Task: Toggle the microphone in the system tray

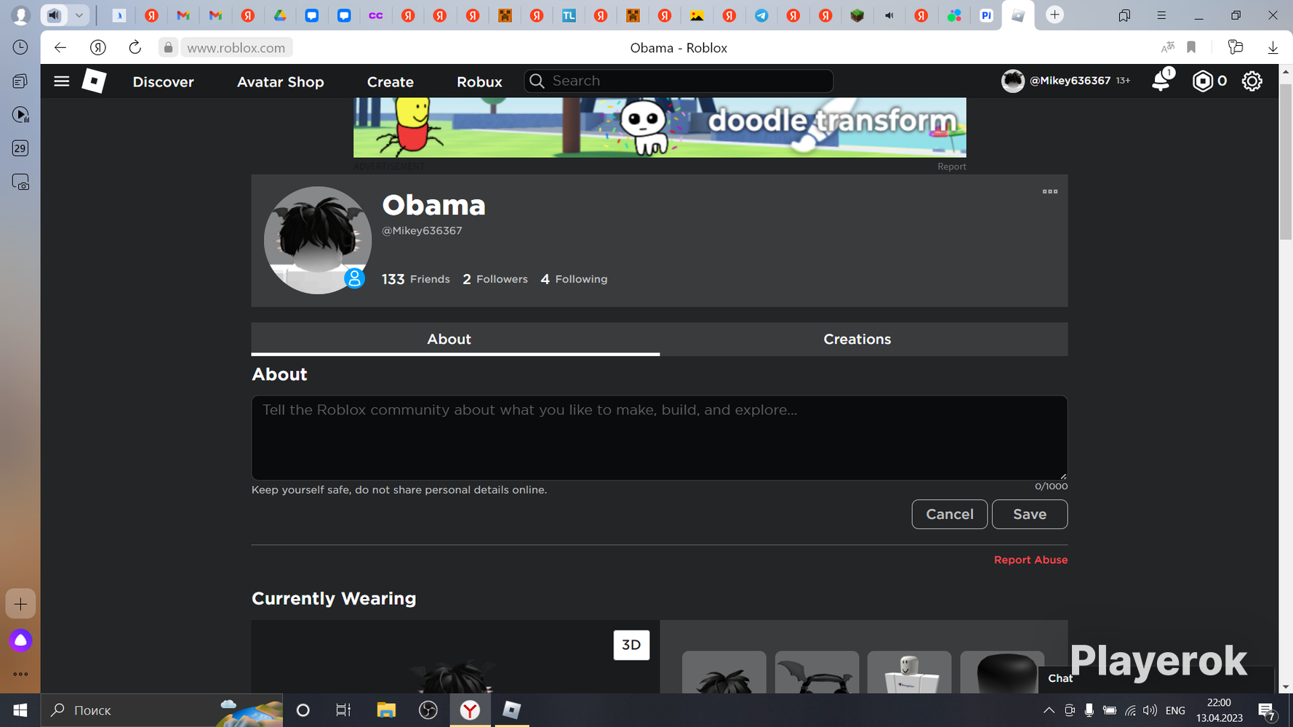Action: coord(1089,710)
